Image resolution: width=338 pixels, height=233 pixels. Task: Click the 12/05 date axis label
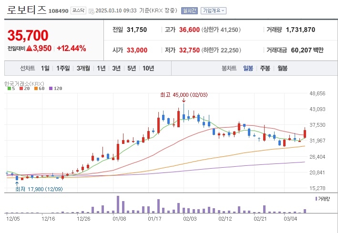pos(13,219)
